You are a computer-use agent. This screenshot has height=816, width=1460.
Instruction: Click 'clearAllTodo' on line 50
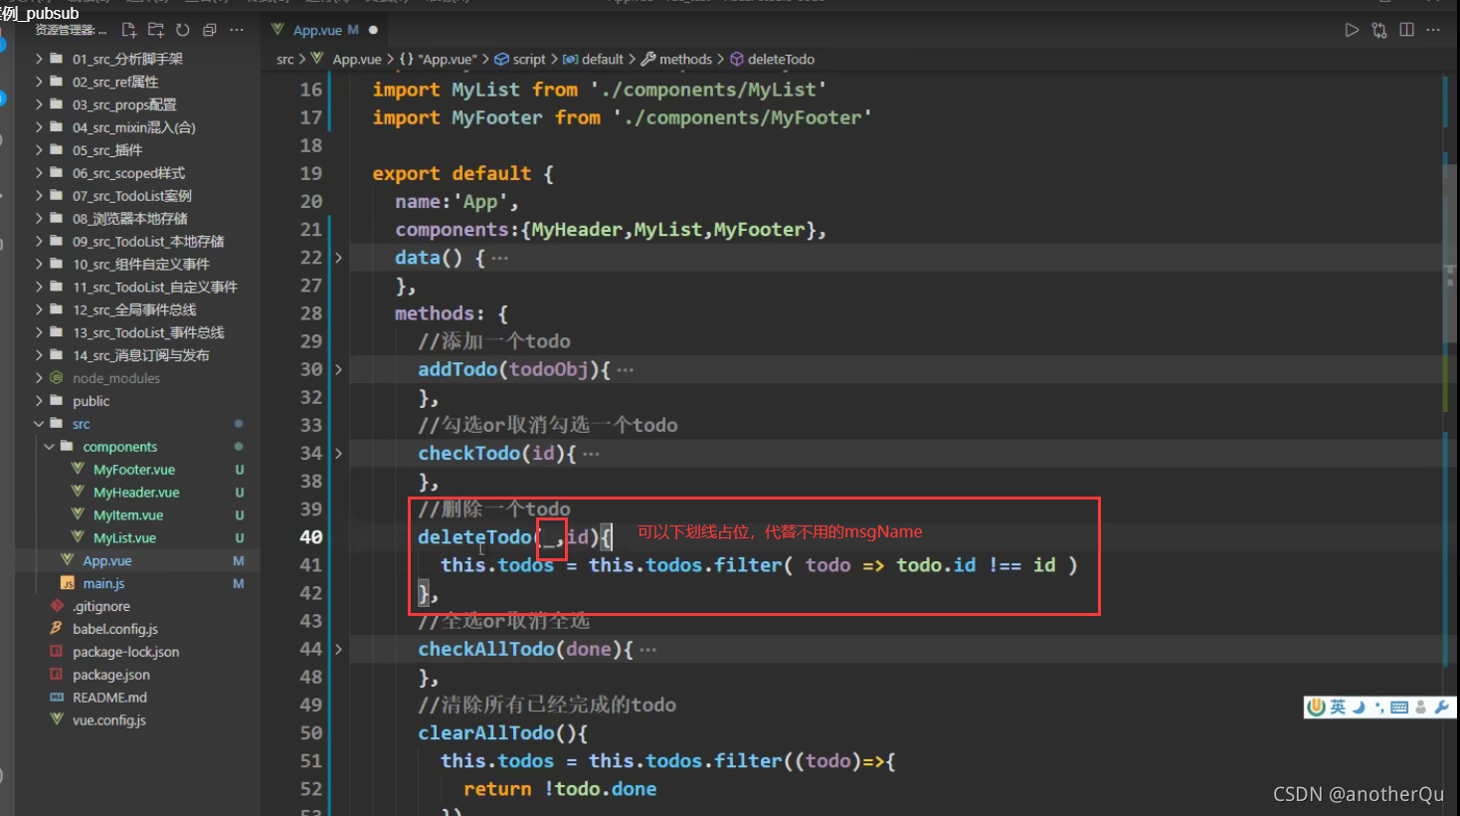pyautogui.click(x=485, y=733)
